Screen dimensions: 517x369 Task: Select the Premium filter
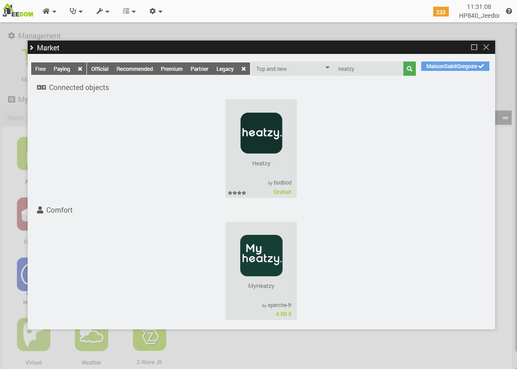click(172, 69)
